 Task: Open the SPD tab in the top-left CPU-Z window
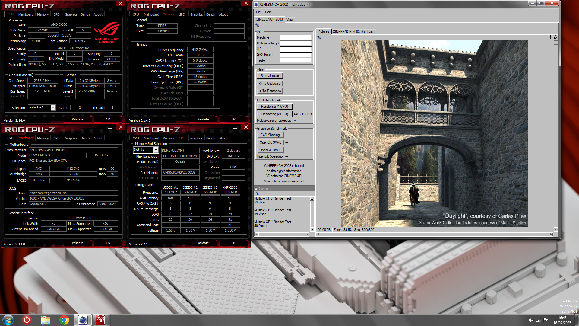(57, 14)
